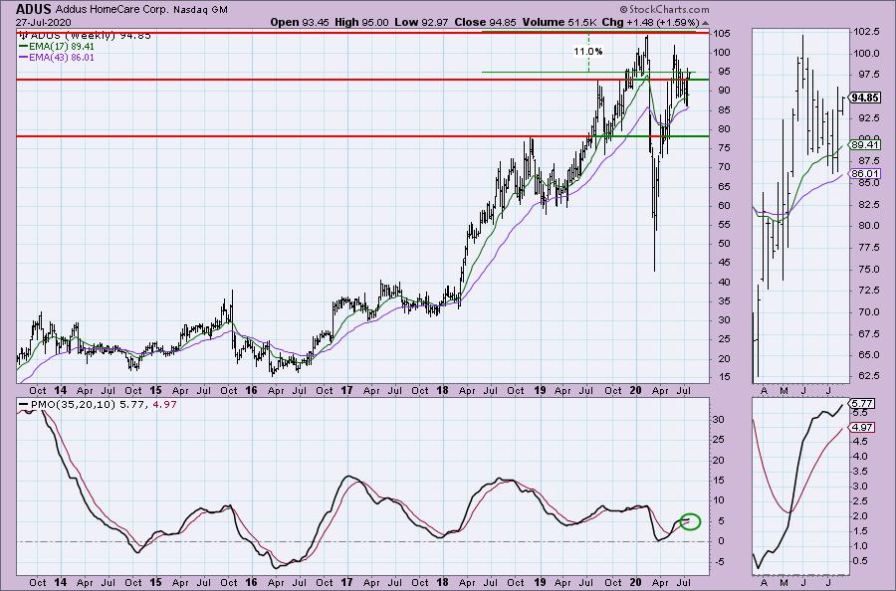Select the Volume 51.5K value
896x591 pixels.
560,22
